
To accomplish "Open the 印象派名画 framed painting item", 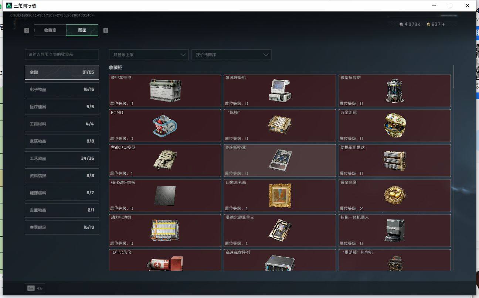I will point(280,196).
